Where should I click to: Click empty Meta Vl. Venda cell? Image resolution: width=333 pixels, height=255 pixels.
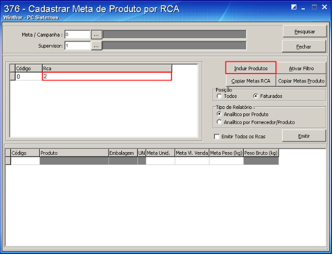click(192, 161)
